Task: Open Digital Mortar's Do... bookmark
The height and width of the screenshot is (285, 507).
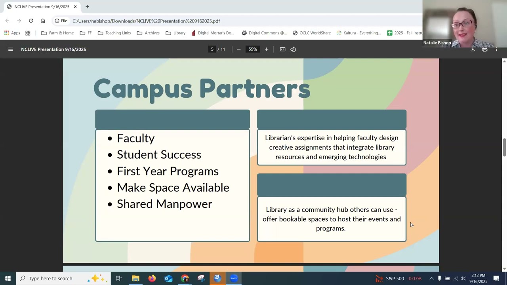Action: pyautogui.click(x=213, y=33)
